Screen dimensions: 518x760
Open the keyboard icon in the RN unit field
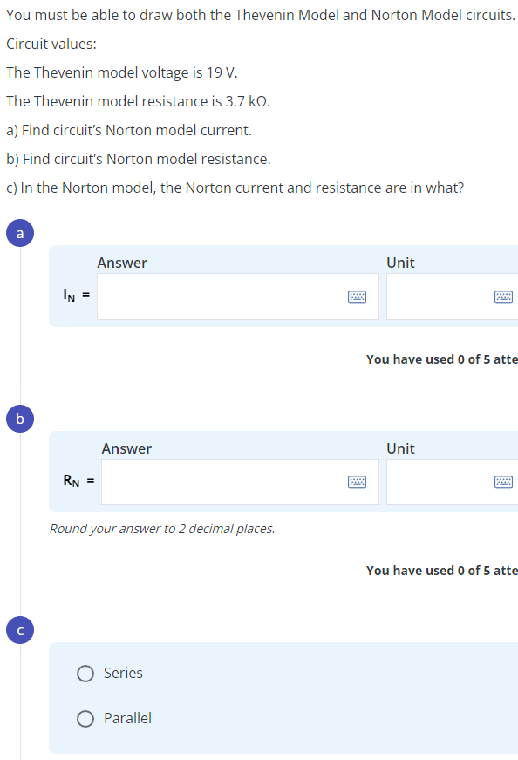click(x=503, y=482)
